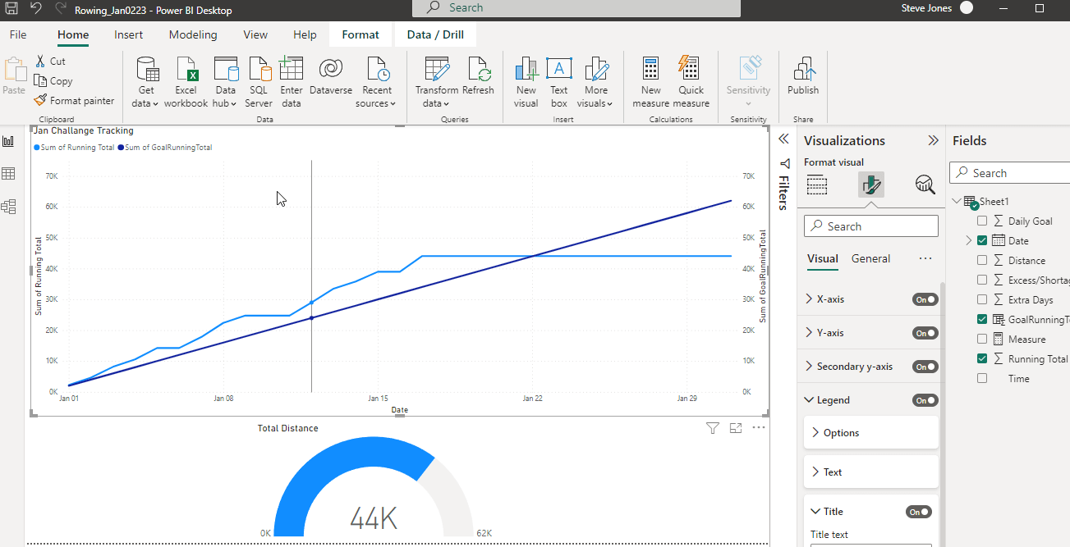1070x547 pixels.
Task: Toggle the X-axis switch off
Action: (x=925, y=299)
